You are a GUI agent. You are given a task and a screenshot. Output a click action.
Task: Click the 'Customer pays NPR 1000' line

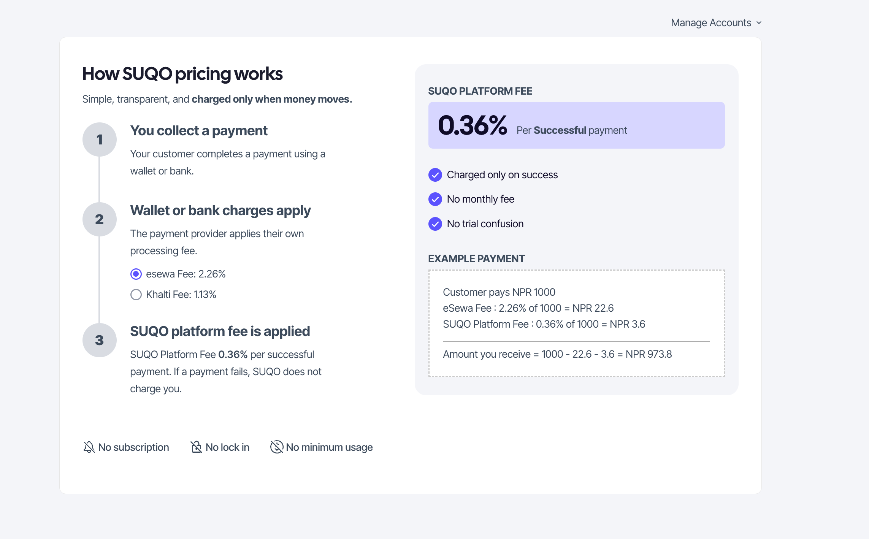point(499,292)
